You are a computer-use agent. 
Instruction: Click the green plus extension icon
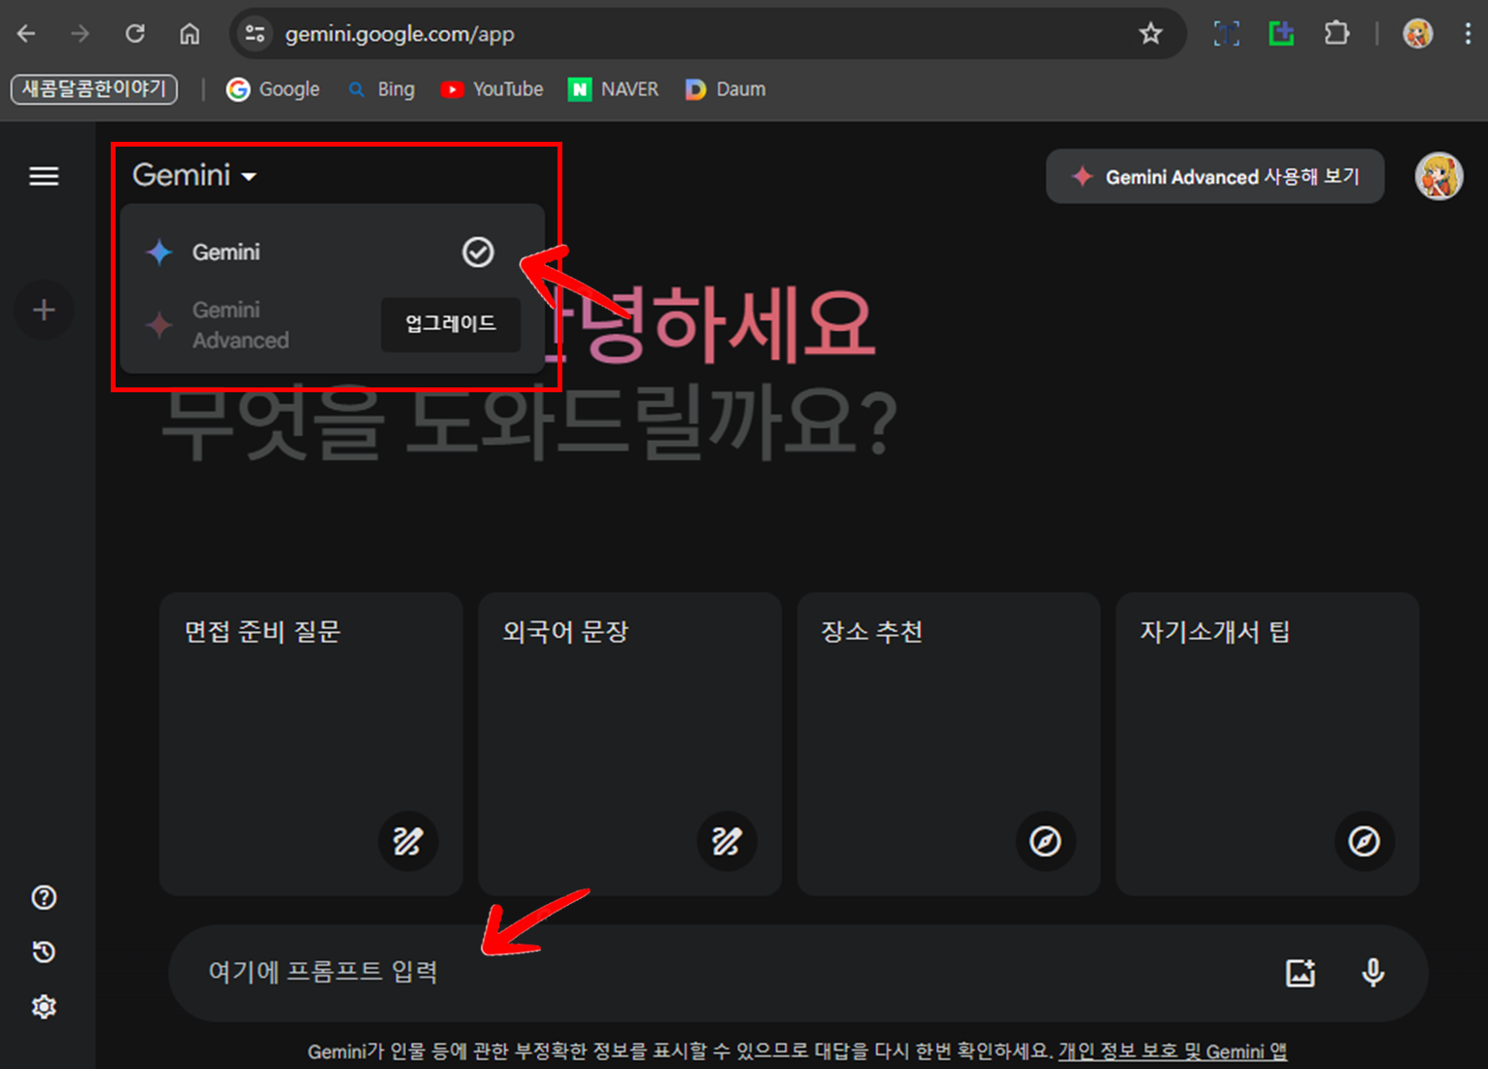pyautogui.click(x=1281, y=34)
